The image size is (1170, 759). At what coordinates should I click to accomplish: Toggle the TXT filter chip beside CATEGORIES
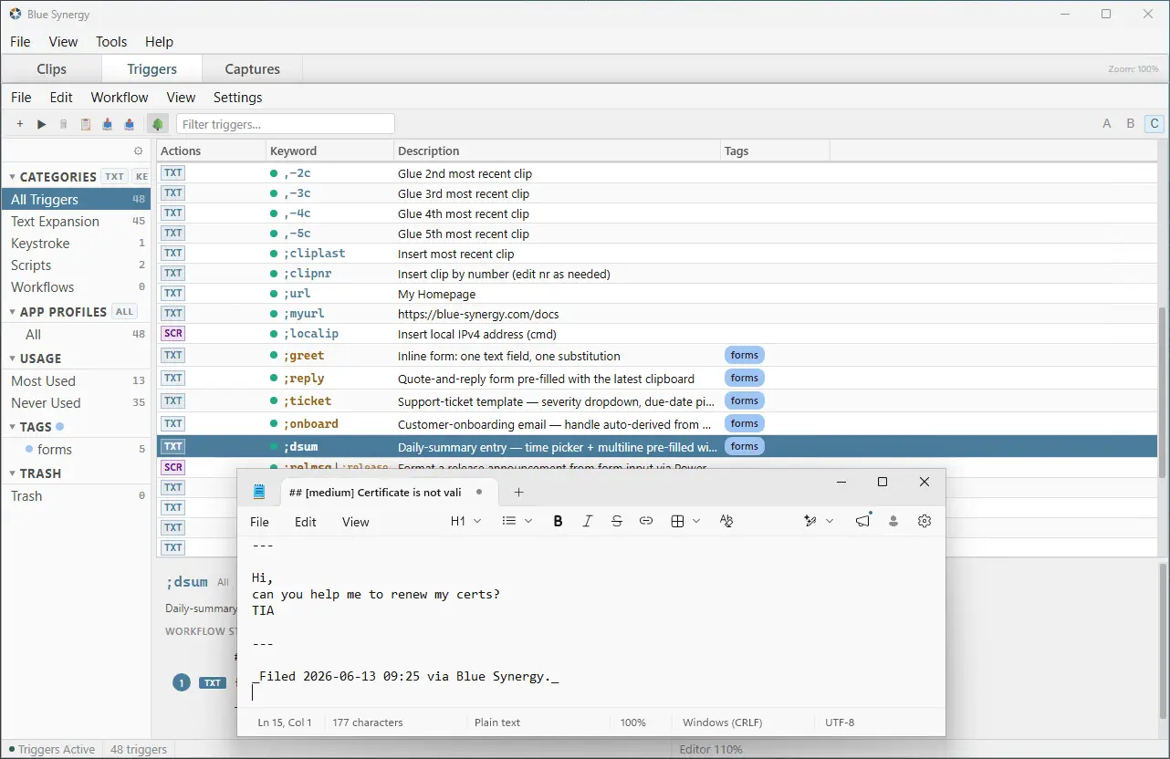114,177
